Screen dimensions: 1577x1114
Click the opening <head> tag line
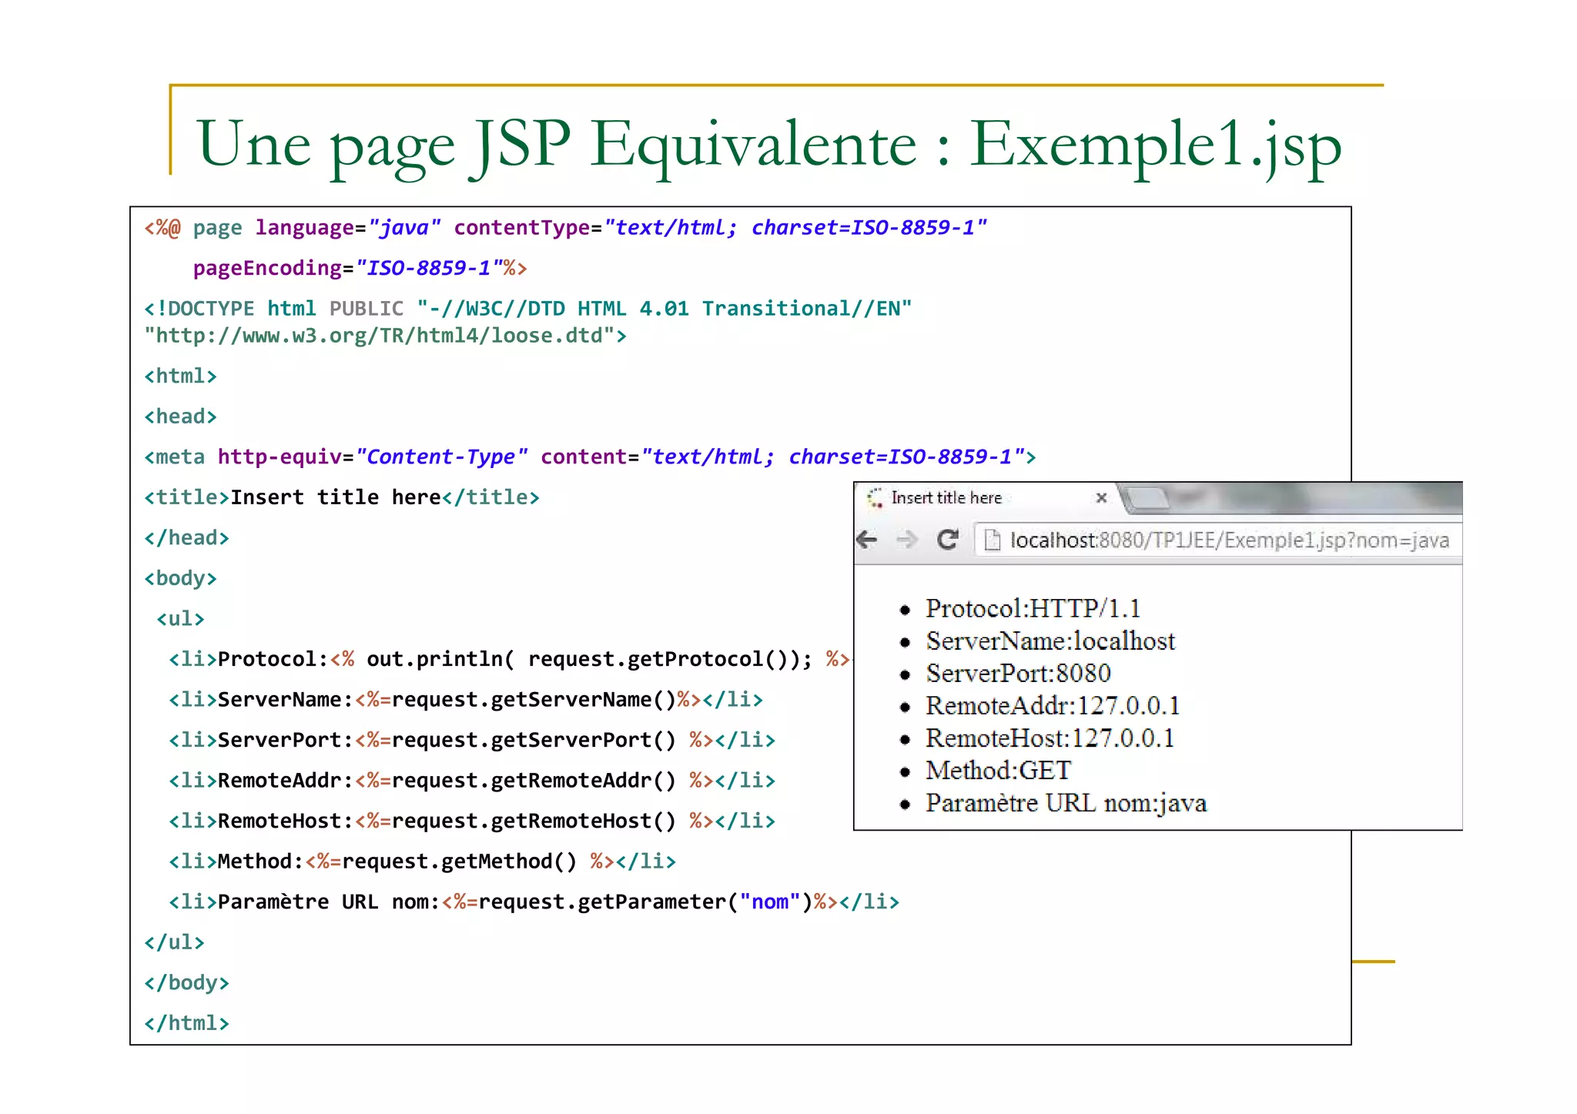pyautogui.click(x=181, y=416)
